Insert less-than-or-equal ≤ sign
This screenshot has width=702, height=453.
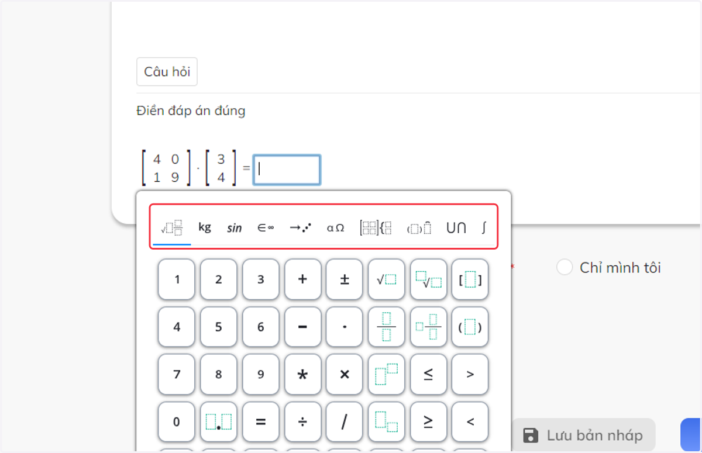(429, 374)
